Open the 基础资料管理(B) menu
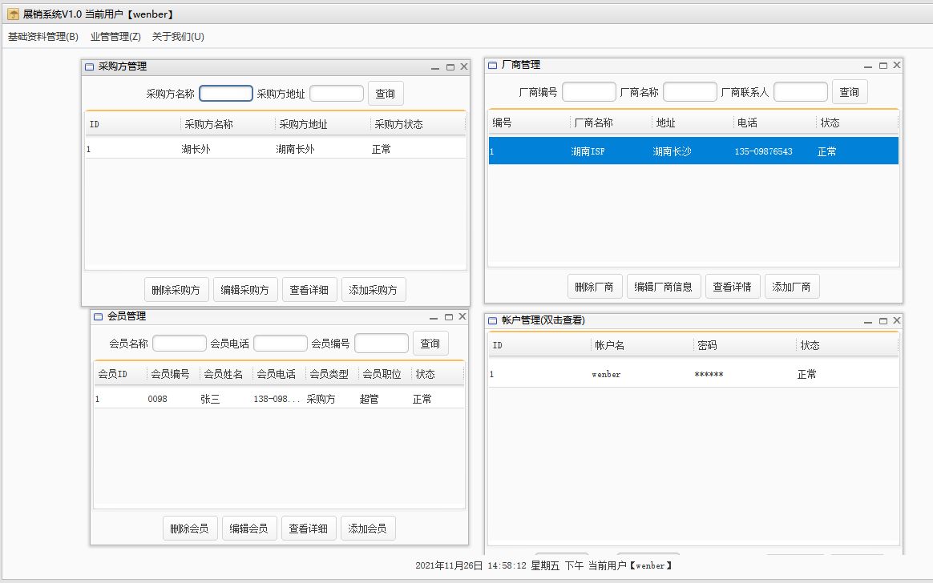This screenshot has width=933, height=583. 41,36
